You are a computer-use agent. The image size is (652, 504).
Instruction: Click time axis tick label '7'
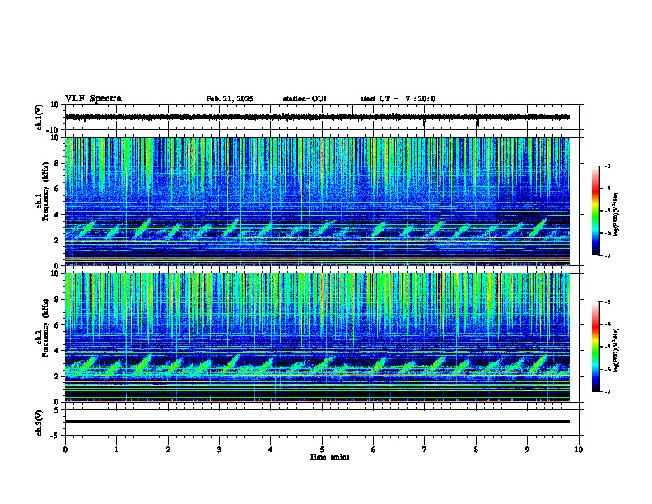pos(425,450)
